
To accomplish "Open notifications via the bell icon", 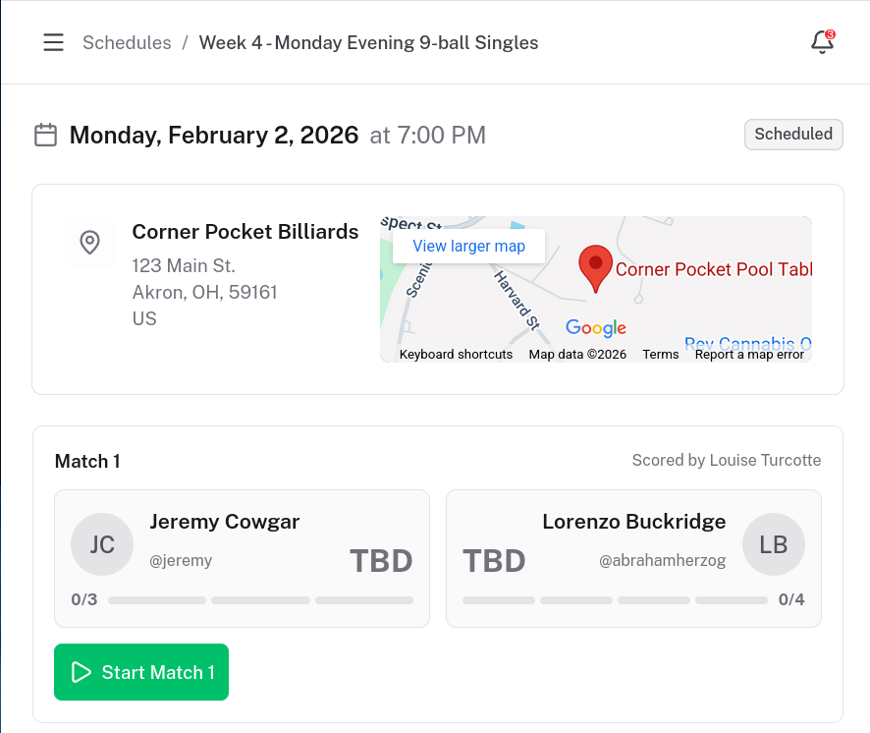I will point(821,44).
